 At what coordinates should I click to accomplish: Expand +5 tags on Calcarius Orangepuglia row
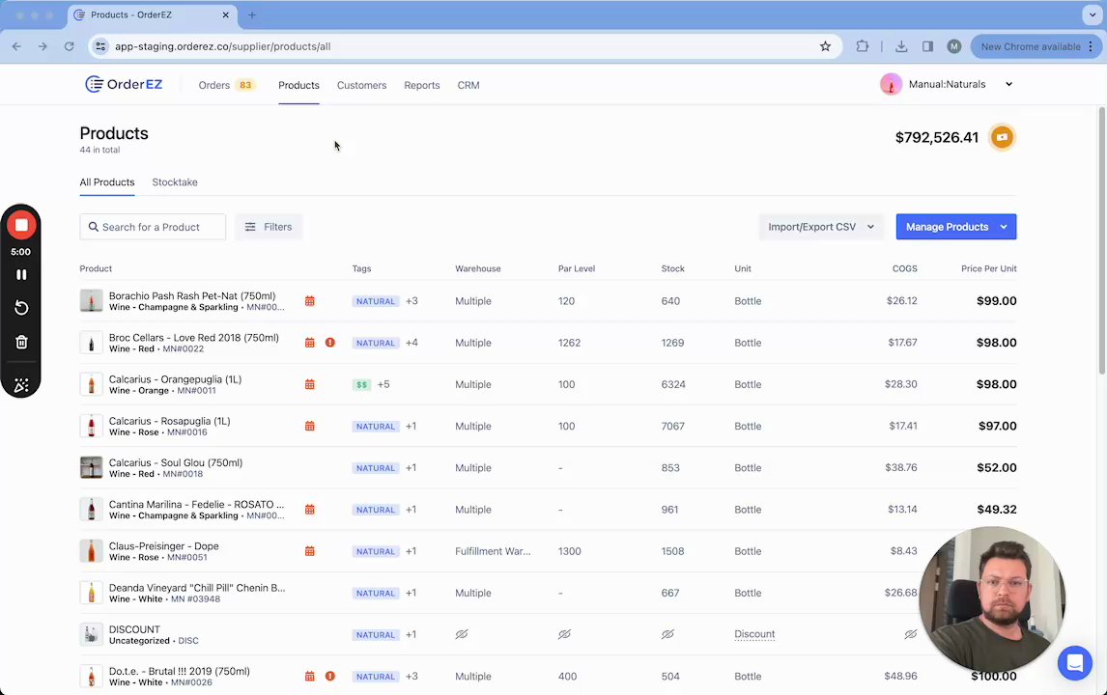(x=383, y=384)
